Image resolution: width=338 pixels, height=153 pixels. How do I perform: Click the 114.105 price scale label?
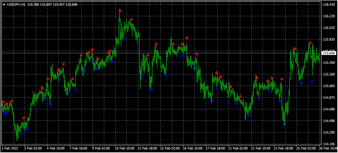[329, 144]
